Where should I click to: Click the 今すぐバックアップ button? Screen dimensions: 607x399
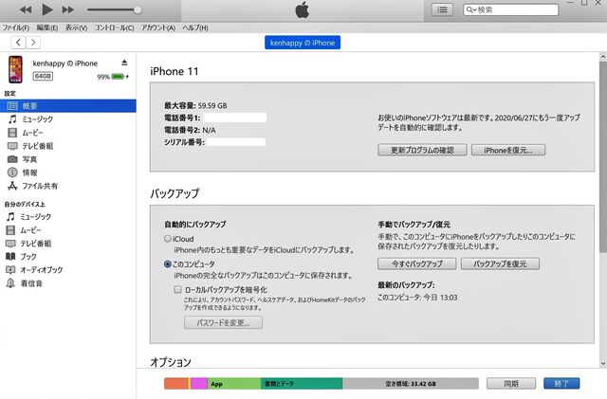(x=417, y=263)
